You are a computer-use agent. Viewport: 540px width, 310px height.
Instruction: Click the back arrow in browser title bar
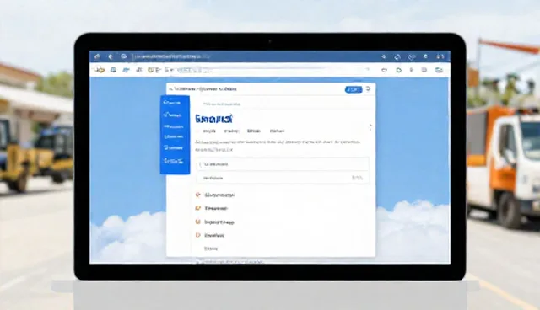pos(111,56)
